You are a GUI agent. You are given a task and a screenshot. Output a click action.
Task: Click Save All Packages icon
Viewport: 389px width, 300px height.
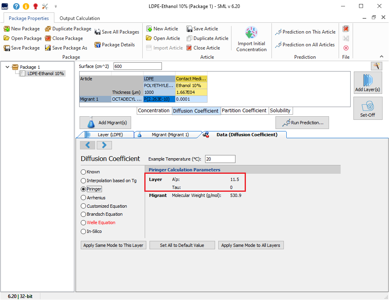click(97, 32)
